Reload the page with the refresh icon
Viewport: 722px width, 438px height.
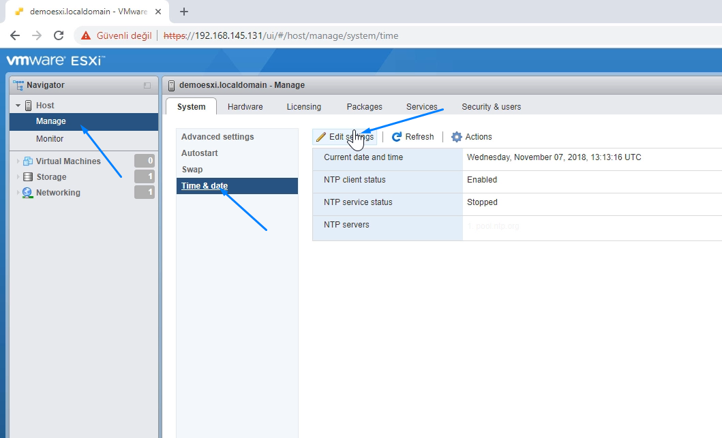pyautogui.click(x=59, y=35)
